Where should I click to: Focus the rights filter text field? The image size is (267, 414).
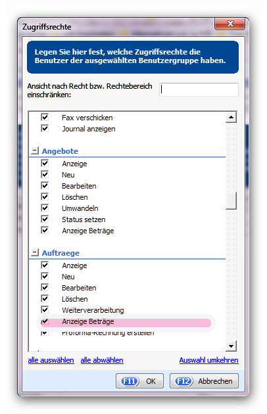(199, 90)
